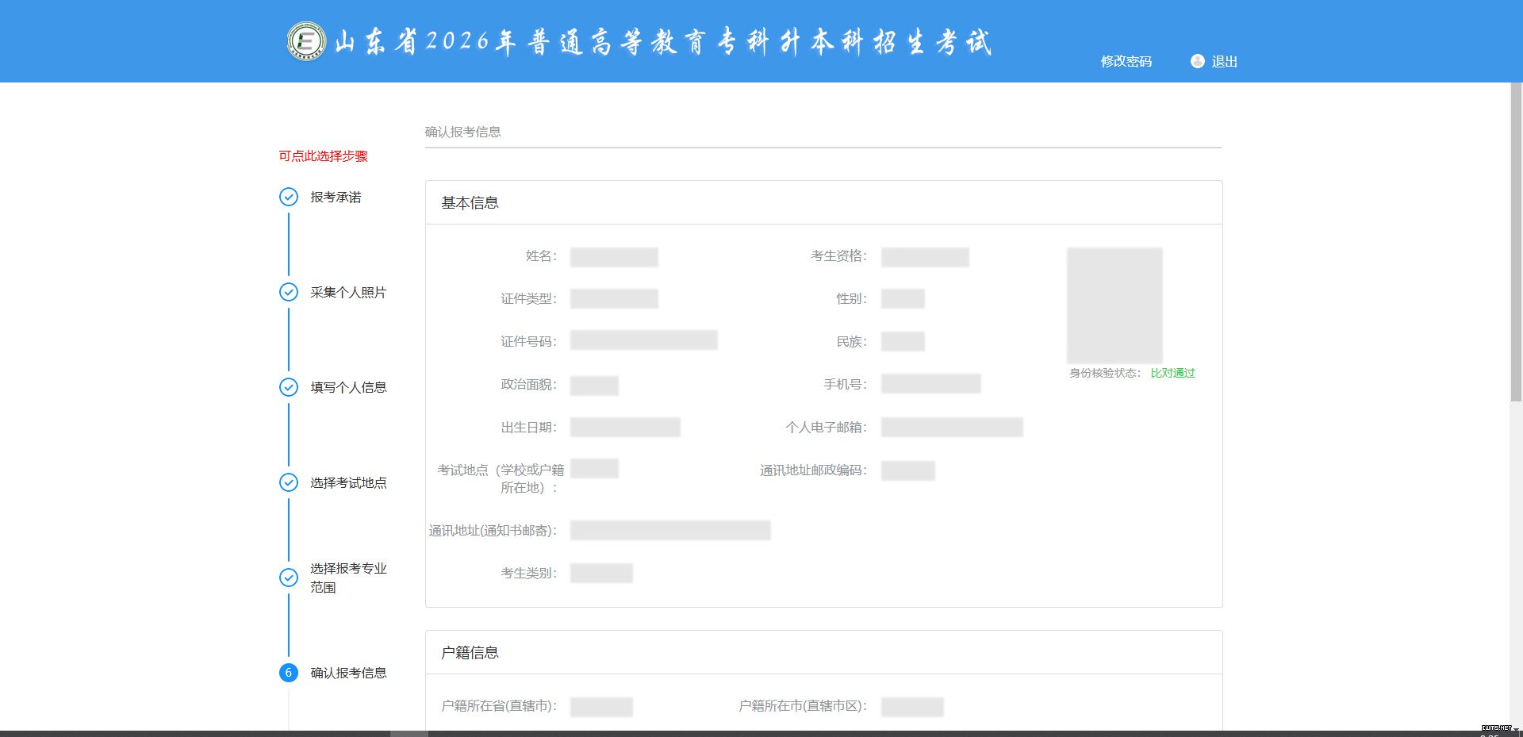The image size is (1523, 737).
Task: Switch to 选择考试地点 step
Action: click(348, 482)
